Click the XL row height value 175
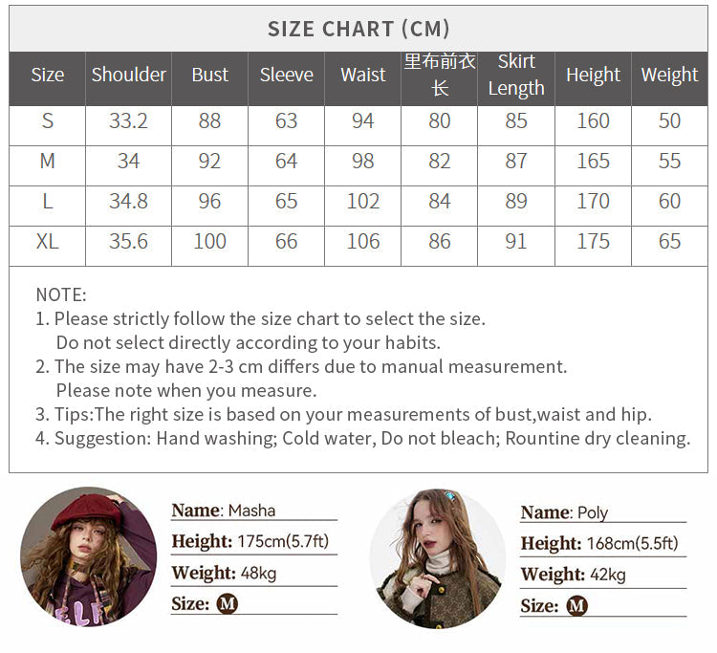This screenshot has height=653, width=717. tap(593, 241)
